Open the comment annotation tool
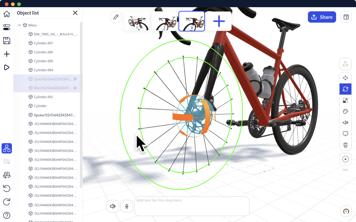This screenshot has height=222, width=356. point(345,134)
